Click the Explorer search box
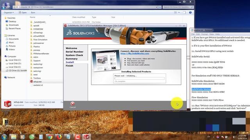Image resolution: width=250 pixels, height=140 pixels. tap(178, 7)
